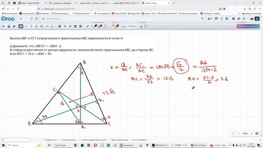Toggle fullscreen mode on the board
The width and height of the screenshot is (263, 148).
tap(233, 134)
